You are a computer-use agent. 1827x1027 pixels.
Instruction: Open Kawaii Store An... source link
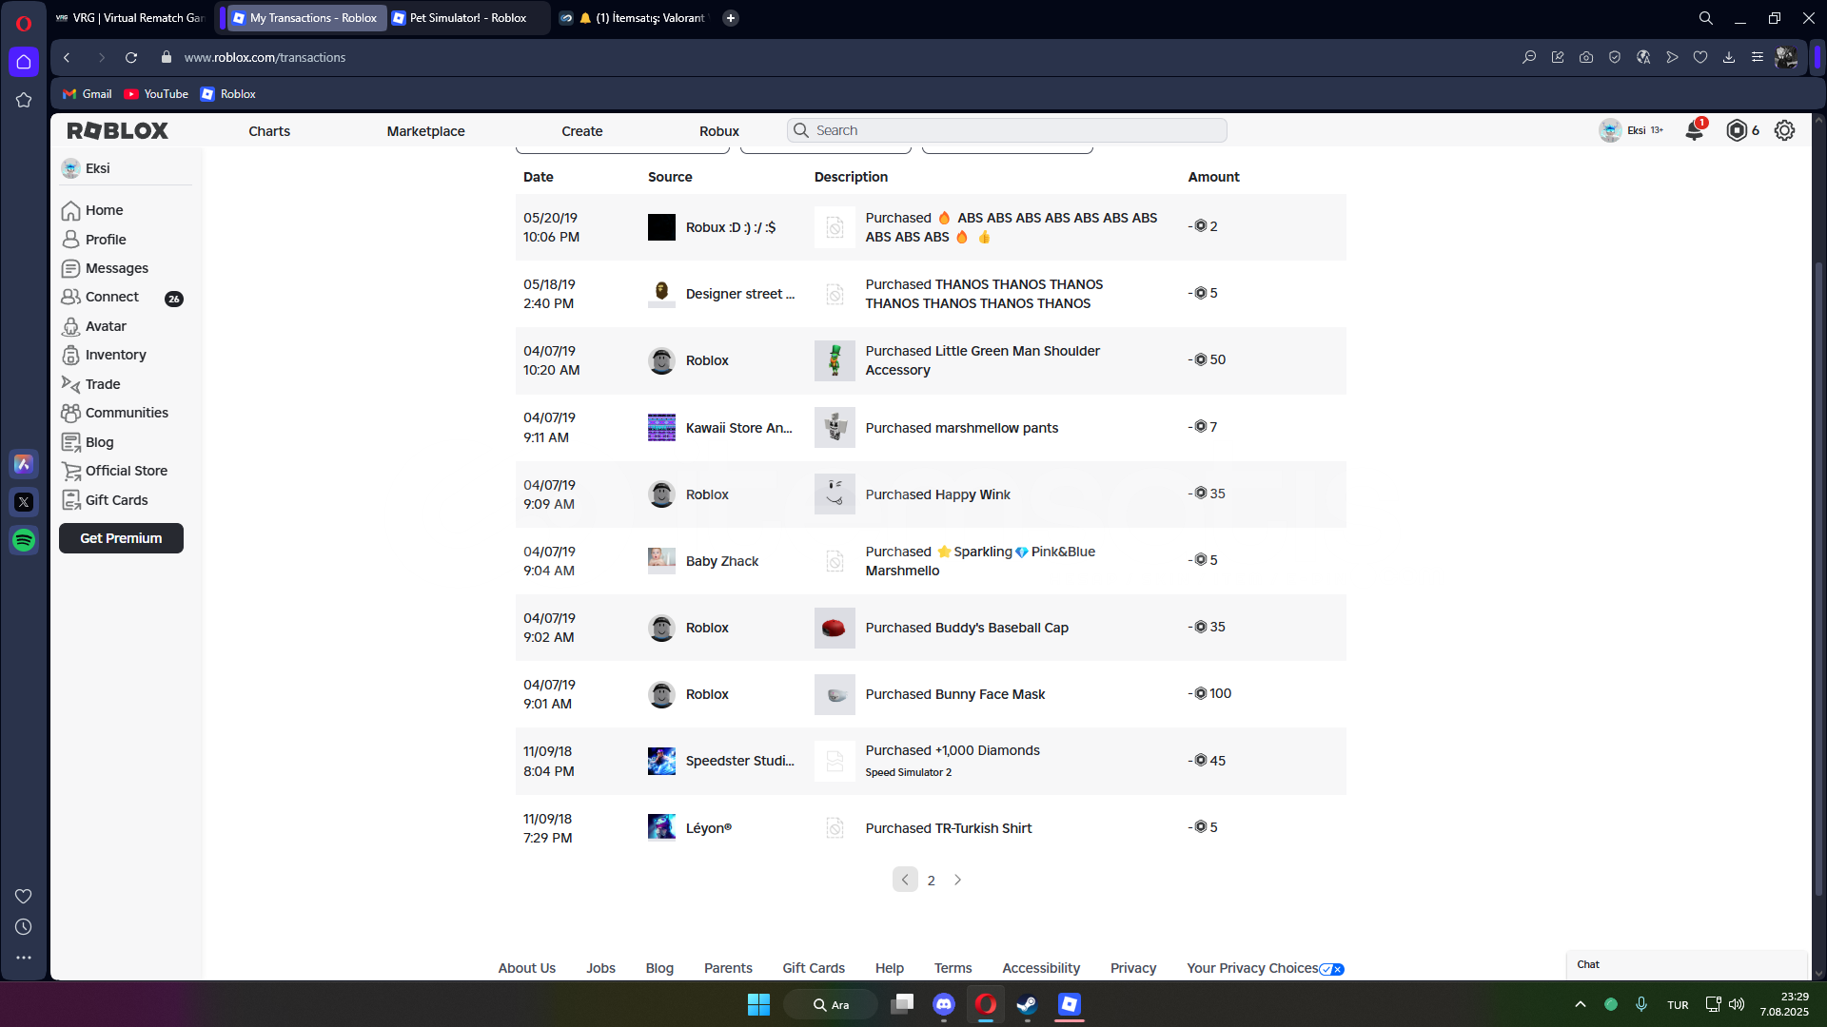(x=738, y=428)
